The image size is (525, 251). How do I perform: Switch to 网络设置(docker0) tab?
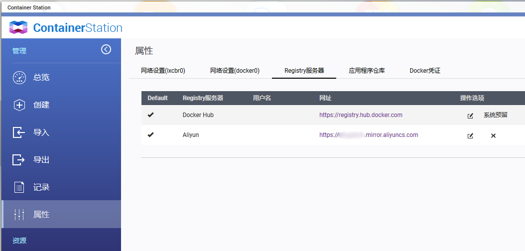coord(235,71)
